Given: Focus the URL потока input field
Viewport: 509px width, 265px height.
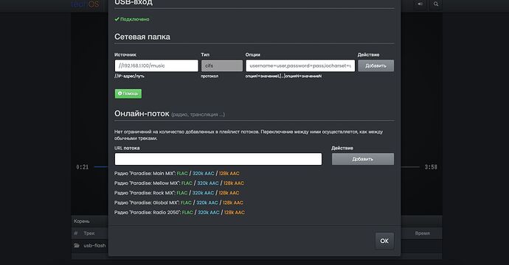Looking at the screenshot, I should click(x=218, y=159).
